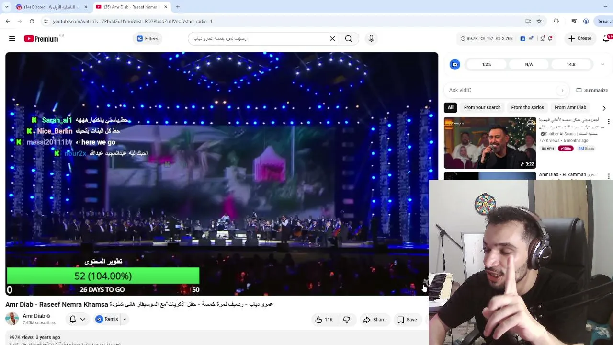The image size is (613, 345).
Task: Select the From the series chip
Action: coord(527,107)
